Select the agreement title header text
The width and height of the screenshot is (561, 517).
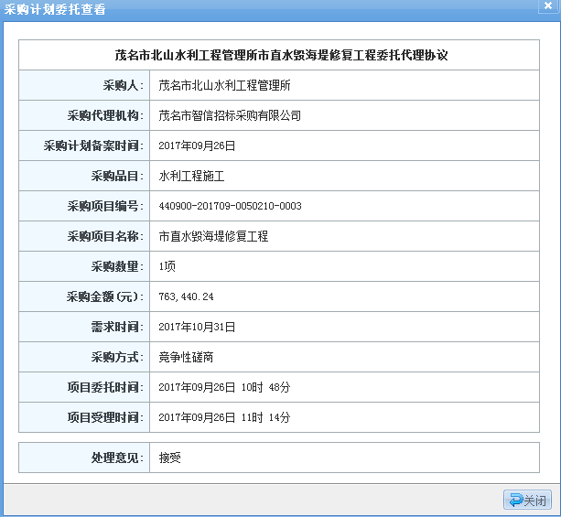pyautogui.click(x=282, y=56)
